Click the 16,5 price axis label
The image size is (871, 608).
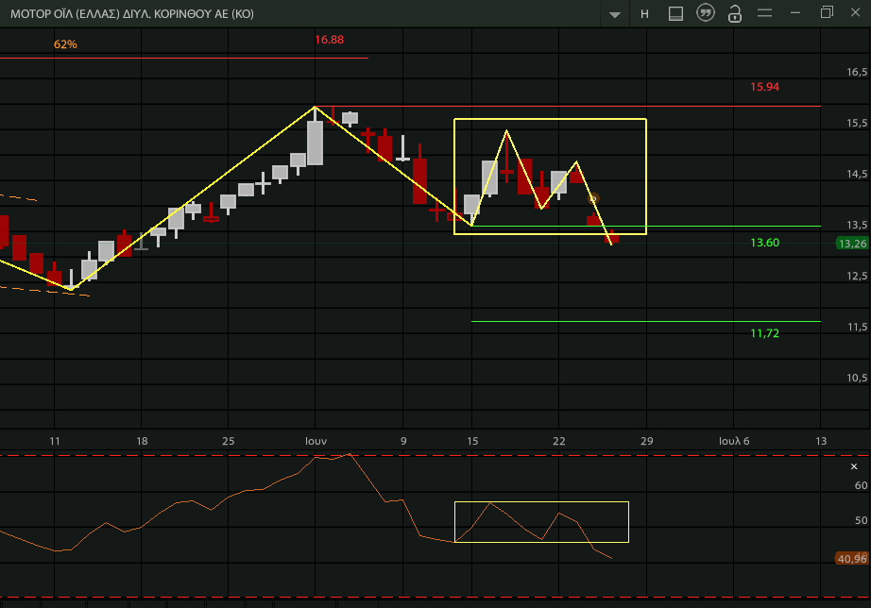point(857,72)
